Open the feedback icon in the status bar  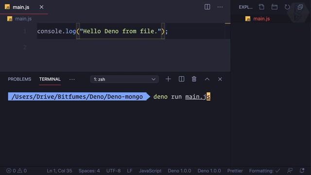point(290,171)
